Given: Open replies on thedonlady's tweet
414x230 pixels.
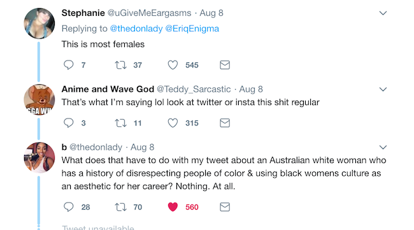Looking at the screenshot, I should click(68, 207).
